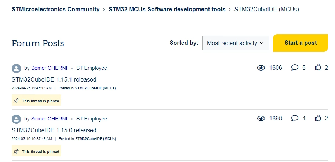
Task: Click ST Employee label on 1.15.0 post
Action: pyautogui.click(x=92, y=119)
